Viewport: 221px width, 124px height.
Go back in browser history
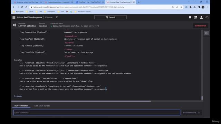pyautogui.click(x=14, y=7)
